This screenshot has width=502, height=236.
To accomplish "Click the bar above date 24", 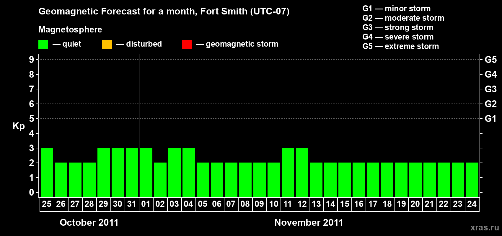I will tap(472, 180).
